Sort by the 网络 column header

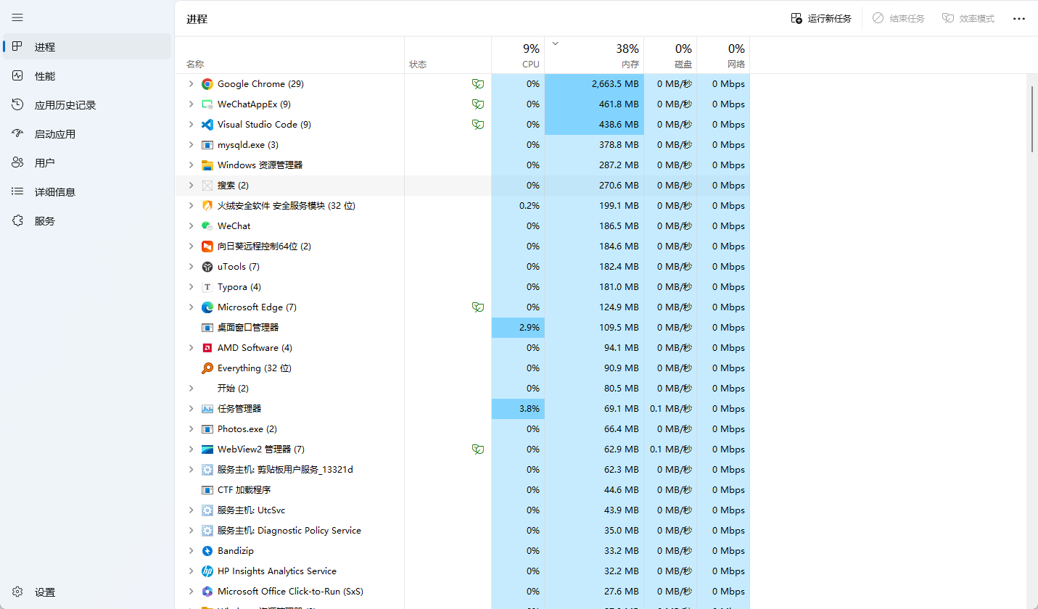(723, 55)
